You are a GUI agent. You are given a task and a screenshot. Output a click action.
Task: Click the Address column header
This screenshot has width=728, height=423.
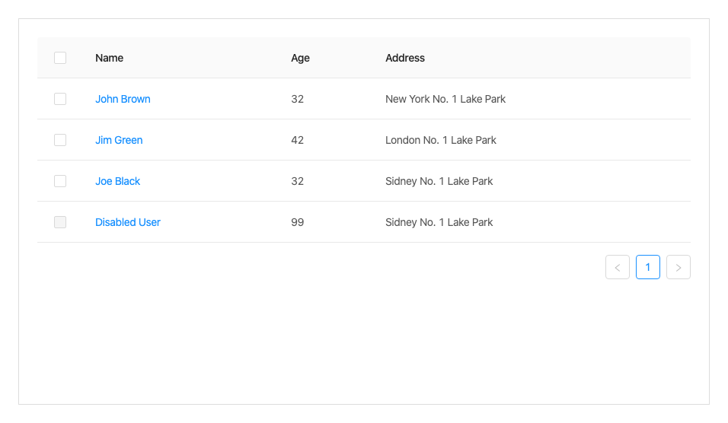click(405, 58)
